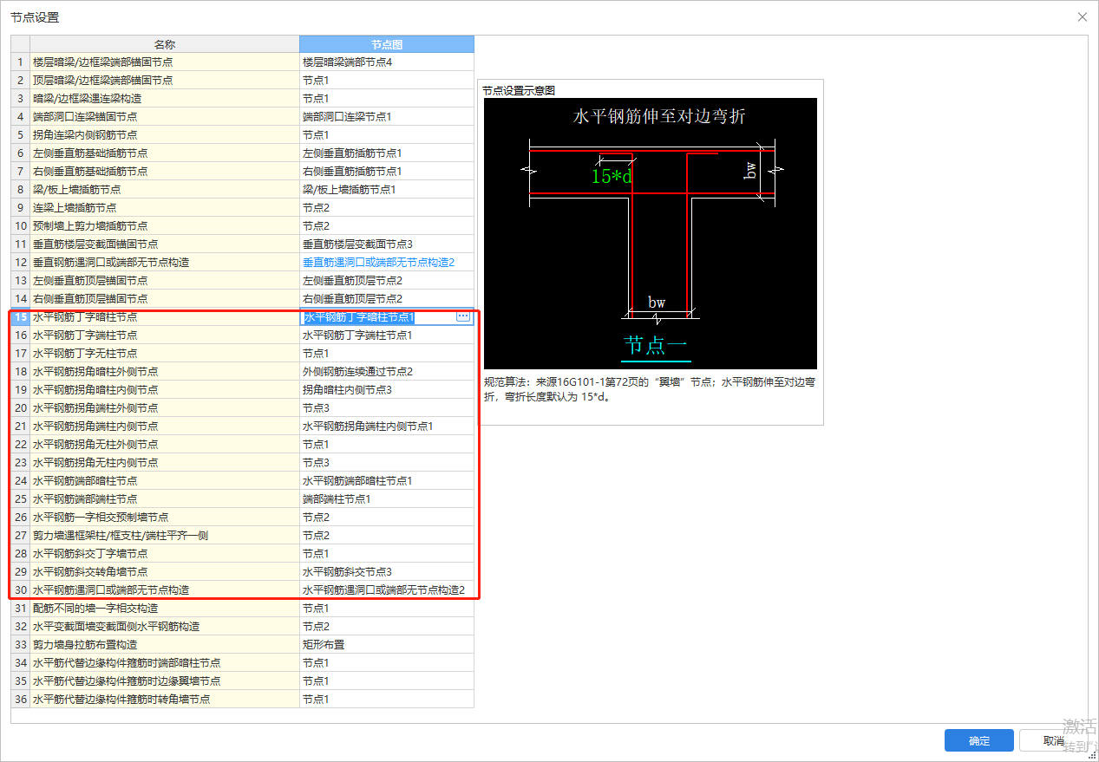Click the 取消 cancel button
Screen dimensions: 1099x762
(1053, 740)
